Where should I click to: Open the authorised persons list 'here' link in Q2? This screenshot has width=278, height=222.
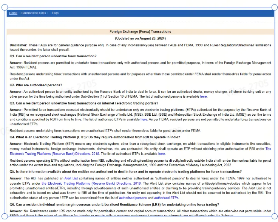(x=203, y=96)
